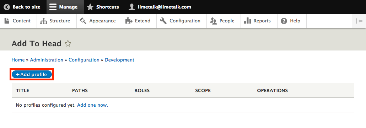Add page to shortcuts with star
Image resolution: width=366 pixels, height=128 pixels.
[68, 44]
